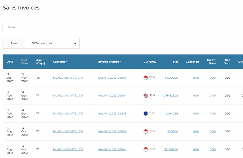
Task: Click Collected 0.00 in SAL-INV-2022-00004 row
Action: 196,96
